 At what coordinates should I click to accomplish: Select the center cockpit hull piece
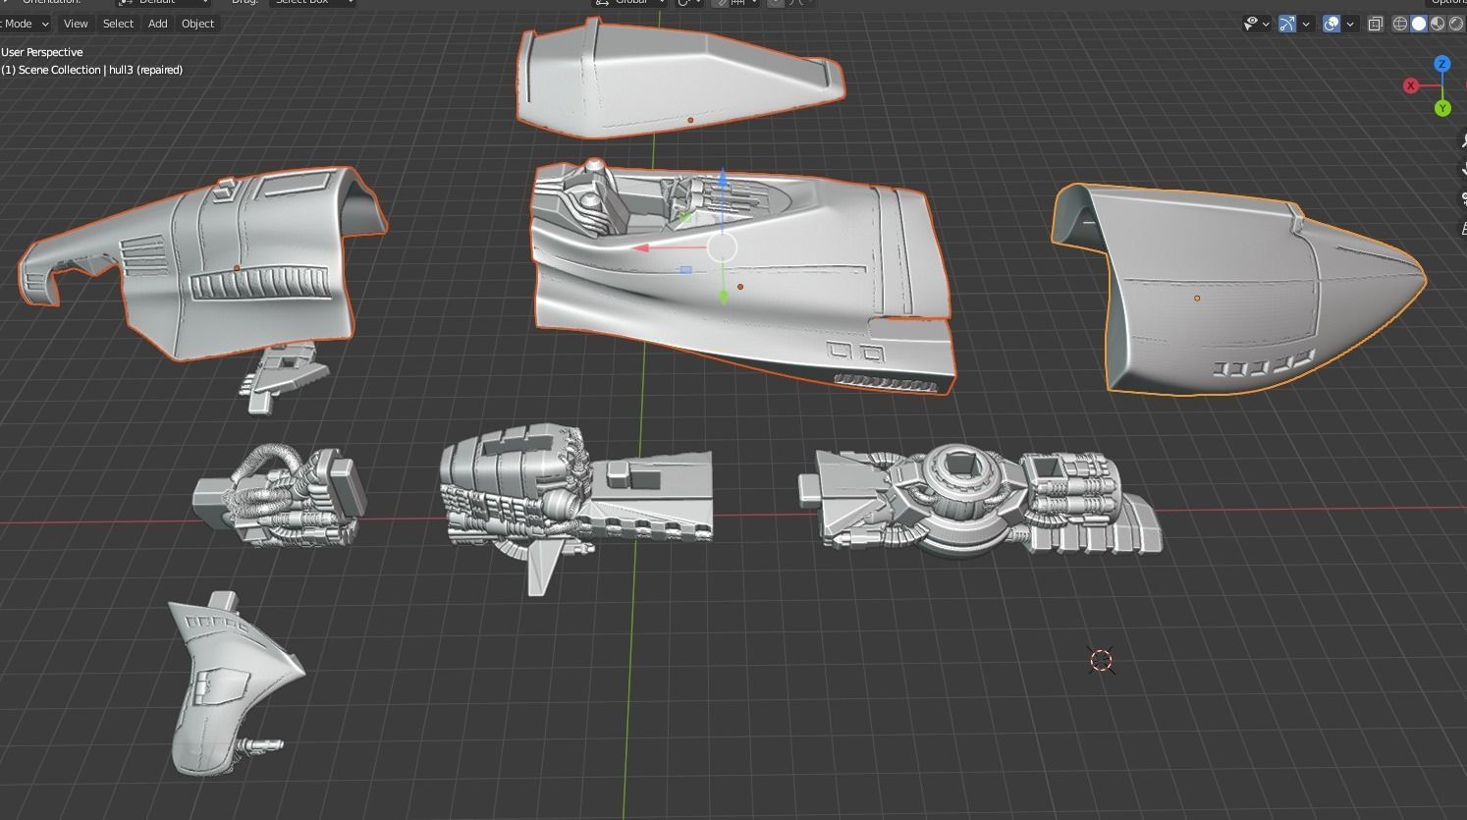741,280
